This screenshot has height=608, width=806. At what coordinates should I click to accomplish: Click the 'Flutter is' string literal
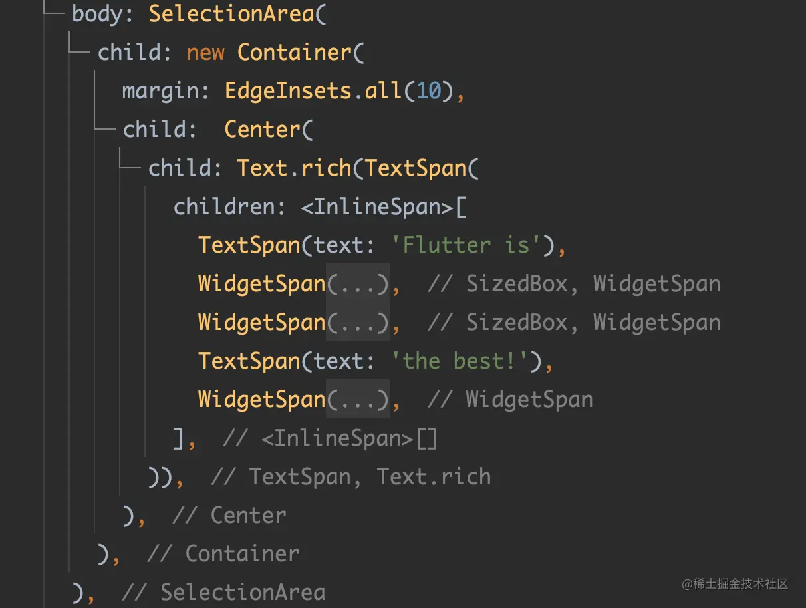tap(466, 245)
